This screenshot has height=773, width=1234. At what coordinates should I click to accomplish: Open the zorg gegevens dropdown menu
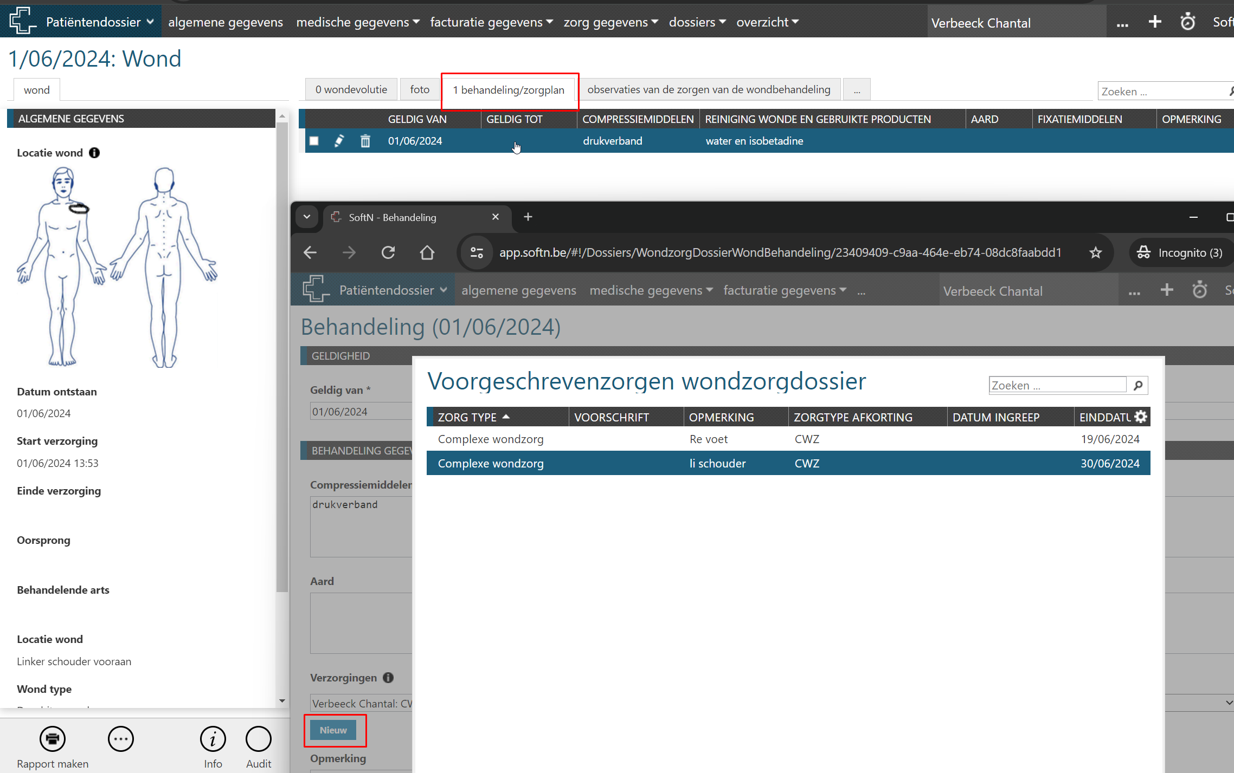point(610,22)
